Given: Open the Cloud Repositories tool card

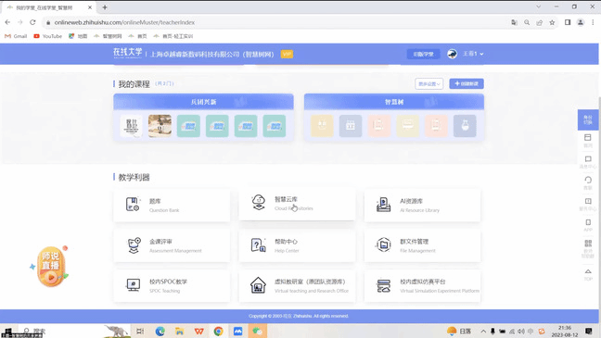Looking at the screenshot, I should point(297,204).
